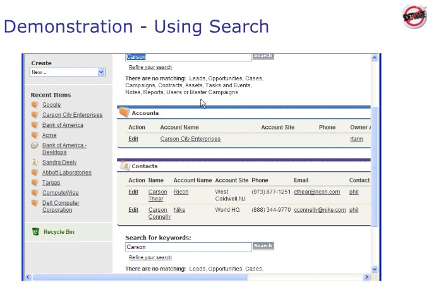Open the Carson City Enterprises account link
Viewport: 429px width, 299px height.
pyautogui.click(x=190, y=139)
